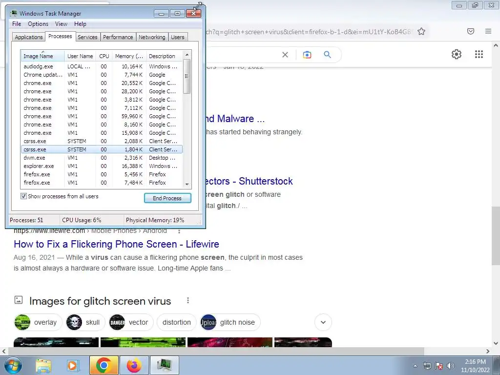Open the Windows Start button
The width and height of the screenshot is (500, 375).
[x=13, y=365]
